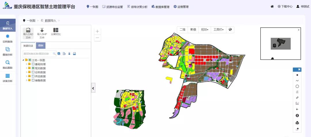The width and height of the screenshot is (311, 137).
Task: Collapse the 土地一张图 tree node
Action: (23, 60)
